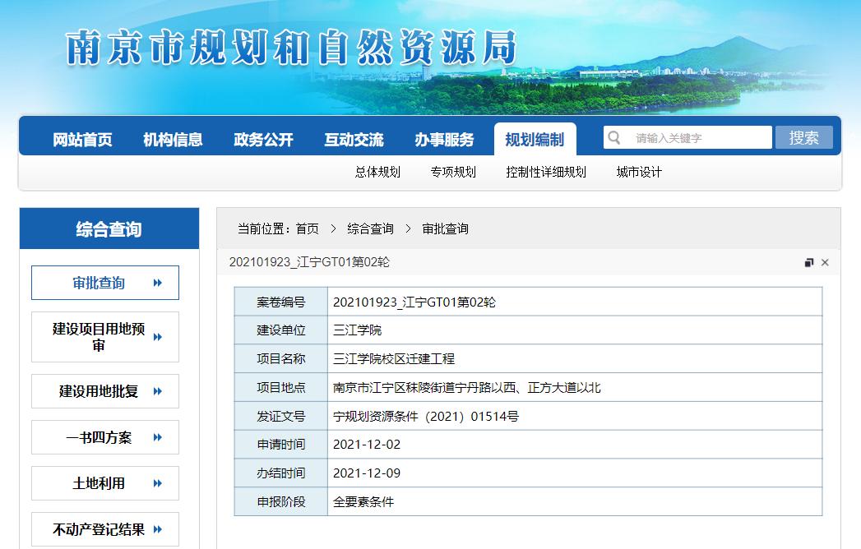Screen dimensions: 861x549
Task: Click the arrow icon beside 建设用地批复
Action: click(x=158, y=391)
